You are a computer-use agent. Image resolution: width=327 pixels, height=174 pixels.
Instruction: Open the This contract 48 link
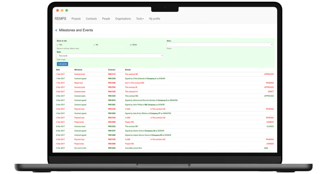click(x=131, y=87)
